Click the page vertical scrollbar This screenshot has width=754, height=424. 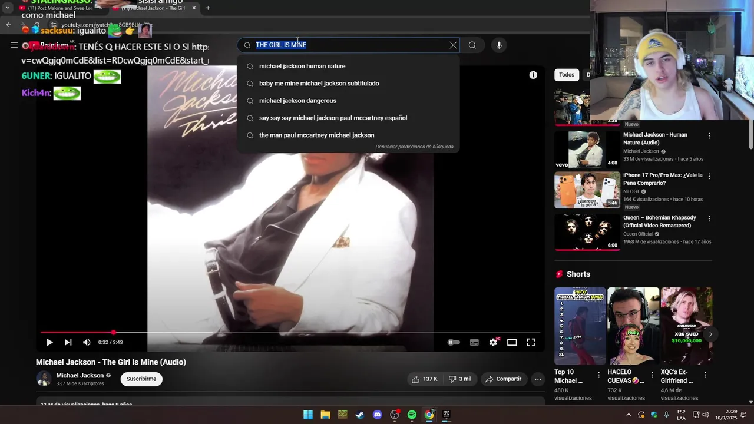[750, 135]
